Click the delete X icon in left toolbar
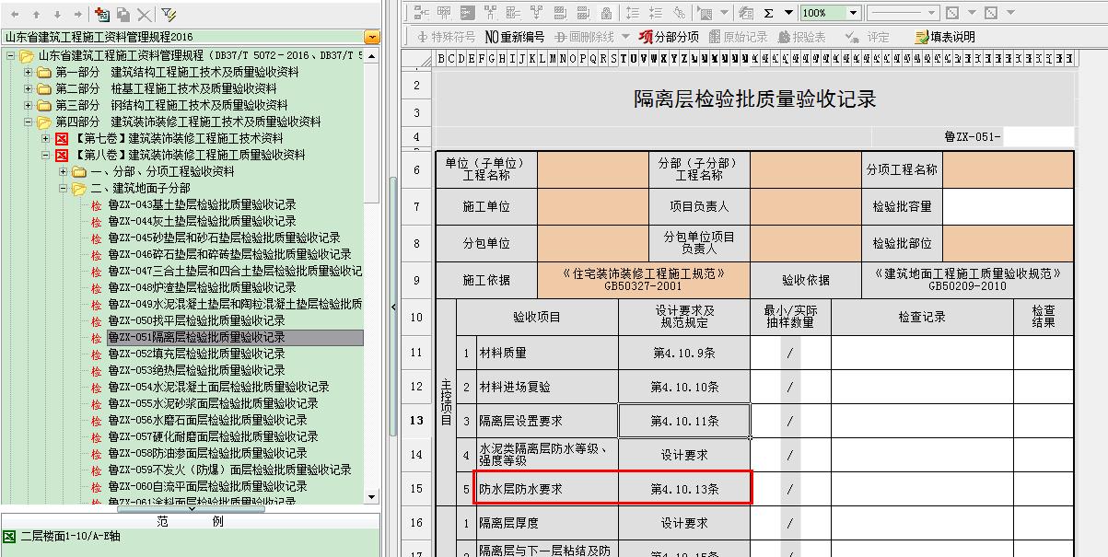This screenshot has width=1108, height=557. [x=144, y=15]
